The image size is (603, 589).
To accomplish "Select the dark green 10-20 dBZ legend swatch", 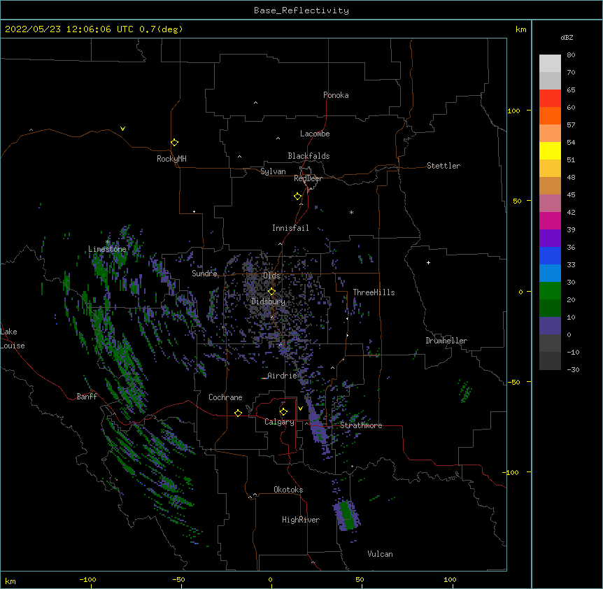I will point(550,308).
